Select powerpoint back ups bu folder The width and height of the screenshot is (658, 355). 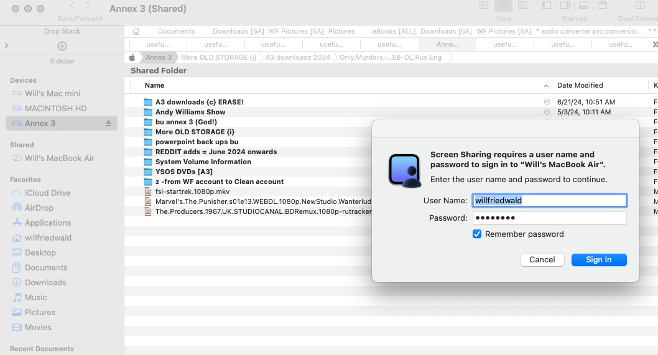click(x=197, y=142)
